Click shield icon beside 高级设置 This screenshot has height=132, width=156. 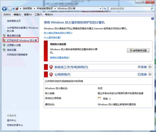4,50
